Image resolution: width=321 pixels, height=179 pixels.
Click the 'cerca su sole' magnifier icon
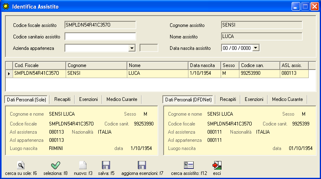point(21,165)
